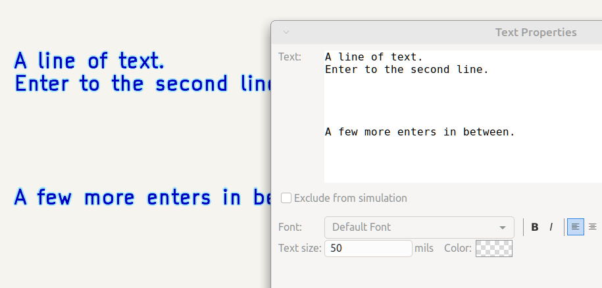Click the 'Exclude from simulation' label text
This screenshot has height=288, width=602.
click(x=350, y=198)
